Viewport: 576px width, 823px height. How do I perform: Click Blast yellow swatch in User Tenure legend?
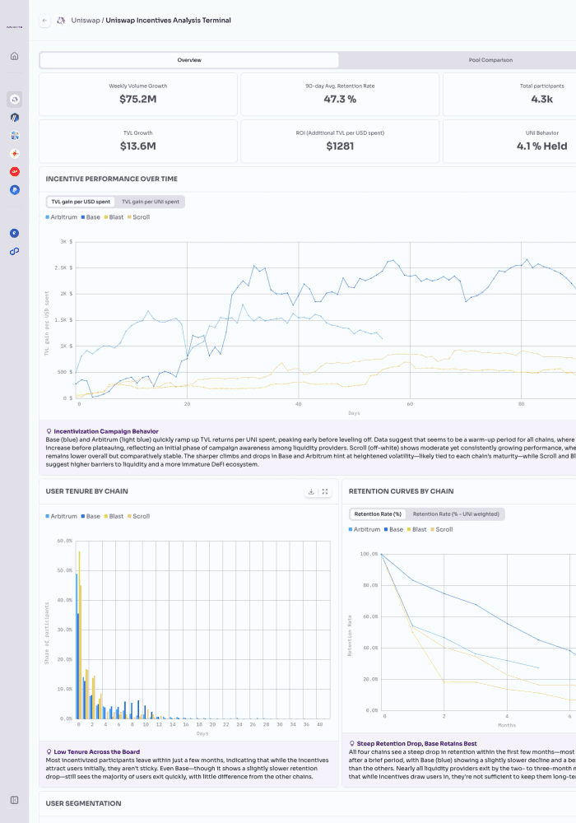tap(106, 517)
